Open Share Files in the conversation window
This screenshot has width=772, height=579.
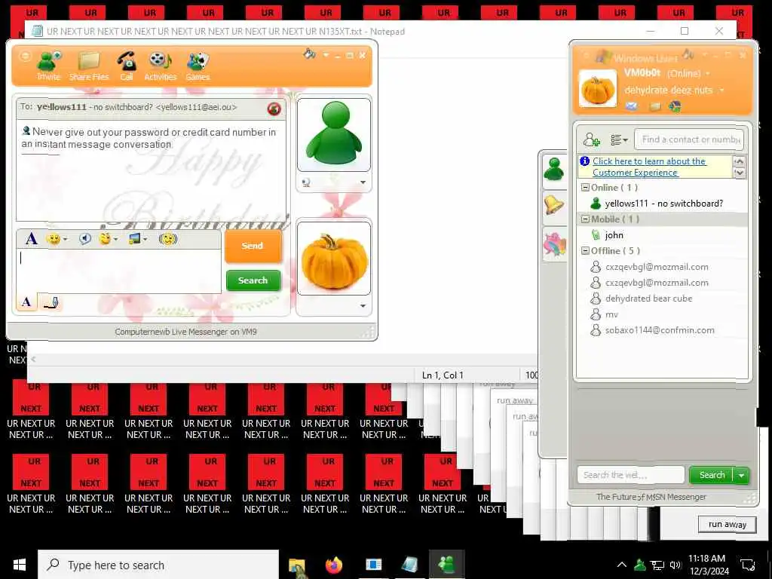(89, 66)
